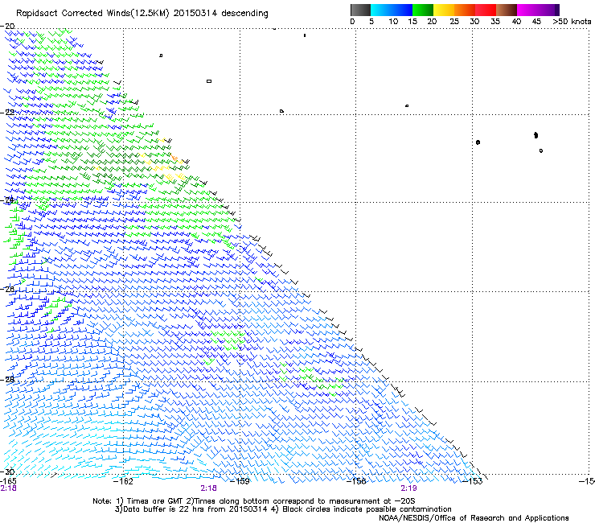The image size is (595, 523).
Task: Click the "25" legend scale label
Action: tap(454, 22)
